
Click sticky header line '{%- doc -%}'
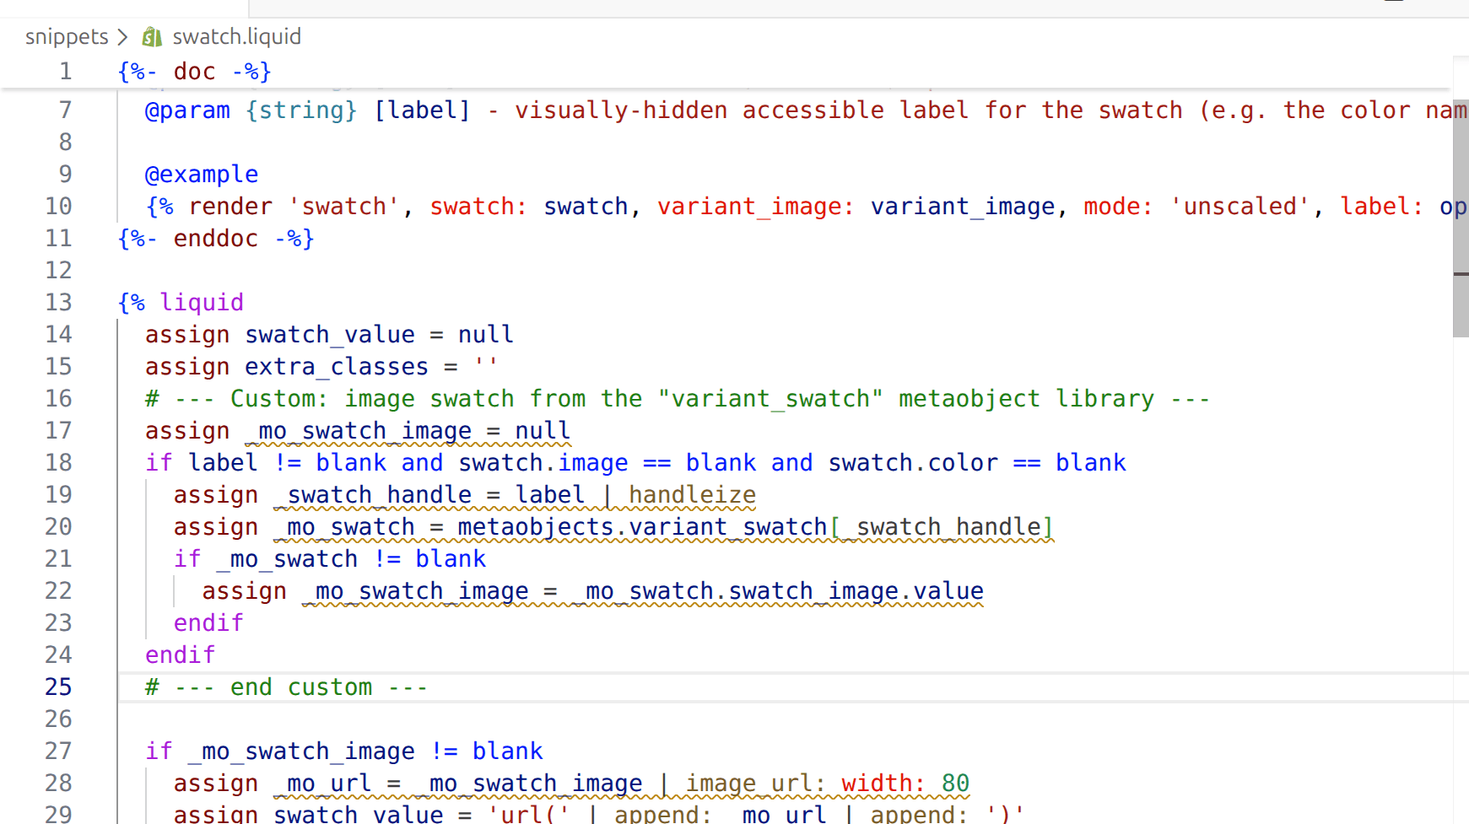[x=195, y=72]
